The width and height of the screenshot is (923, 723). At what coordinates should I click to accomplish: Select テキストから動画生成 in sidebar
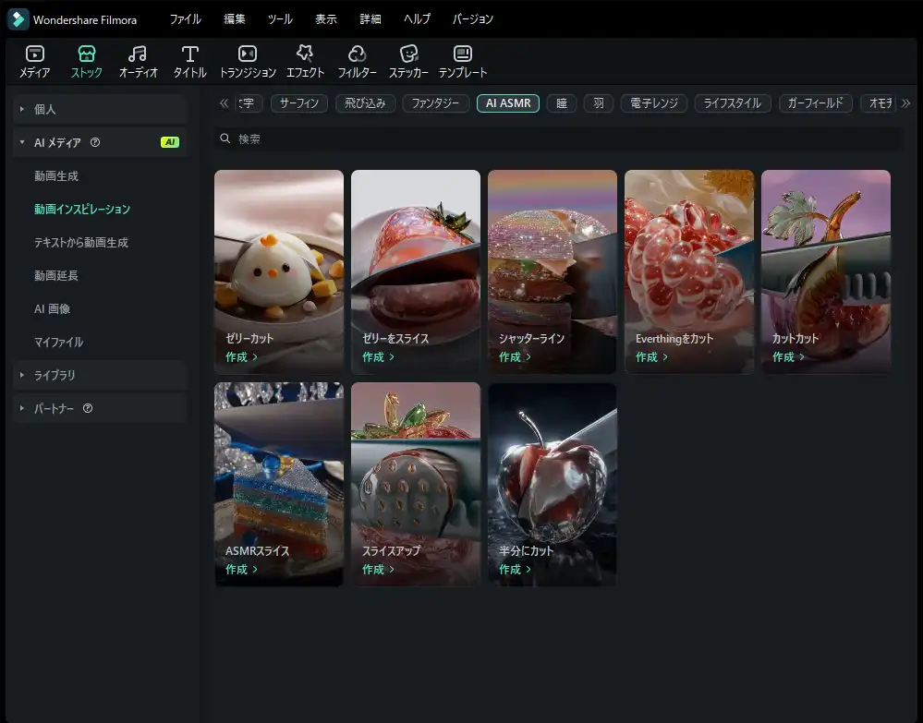80,242
